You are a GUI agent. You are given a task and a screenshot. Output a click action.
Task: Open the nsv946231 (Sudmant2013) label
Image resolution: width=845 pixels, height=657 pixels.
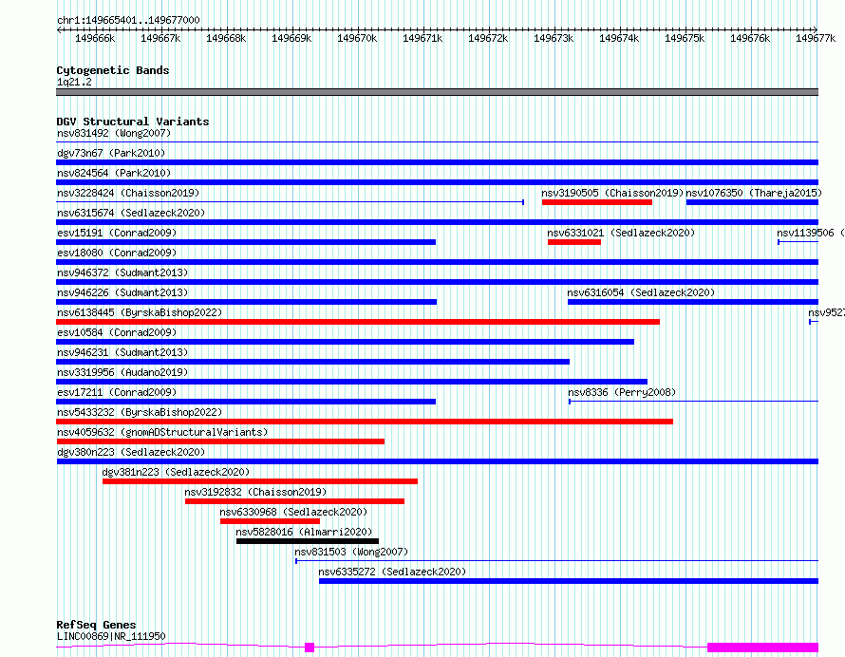coord(122,352)
